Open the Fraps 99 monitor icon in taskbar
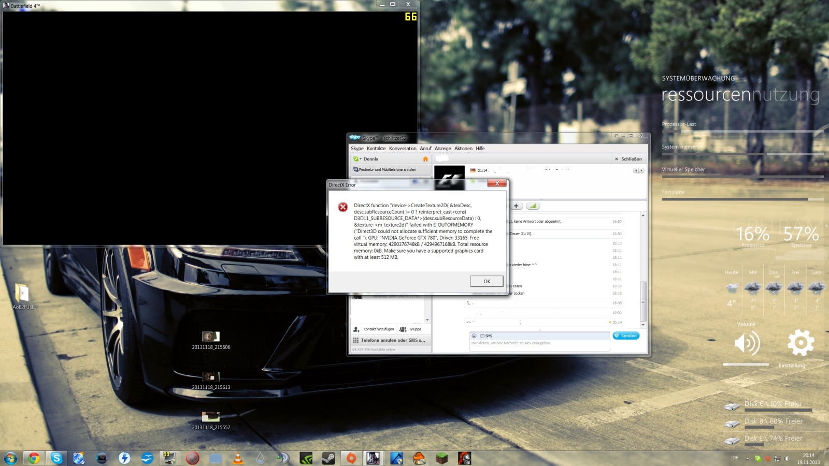The width and height of the screenshot is (829, 466). coord(169,458)
